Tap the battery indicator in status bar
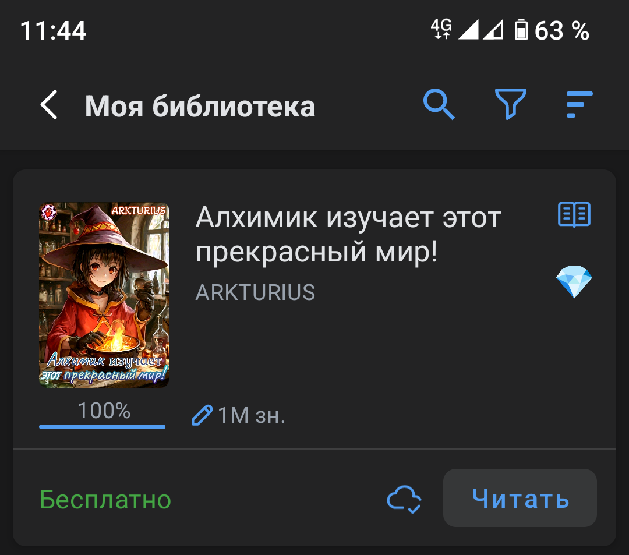629x555 pixels. click(x=521, y=30)
